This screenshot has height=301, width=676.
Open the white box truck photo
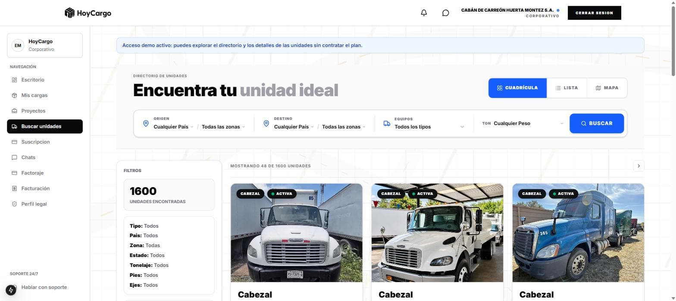(x=297, y=233)
